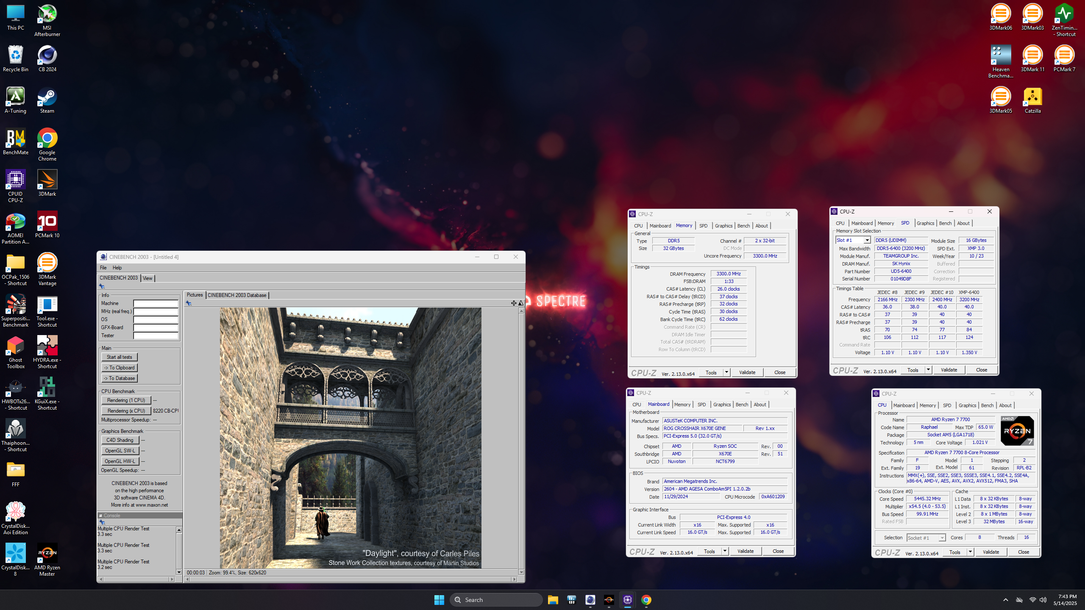Open volume control in system tray
This screenshot has height=610, width=1085.
[1043, 600]
